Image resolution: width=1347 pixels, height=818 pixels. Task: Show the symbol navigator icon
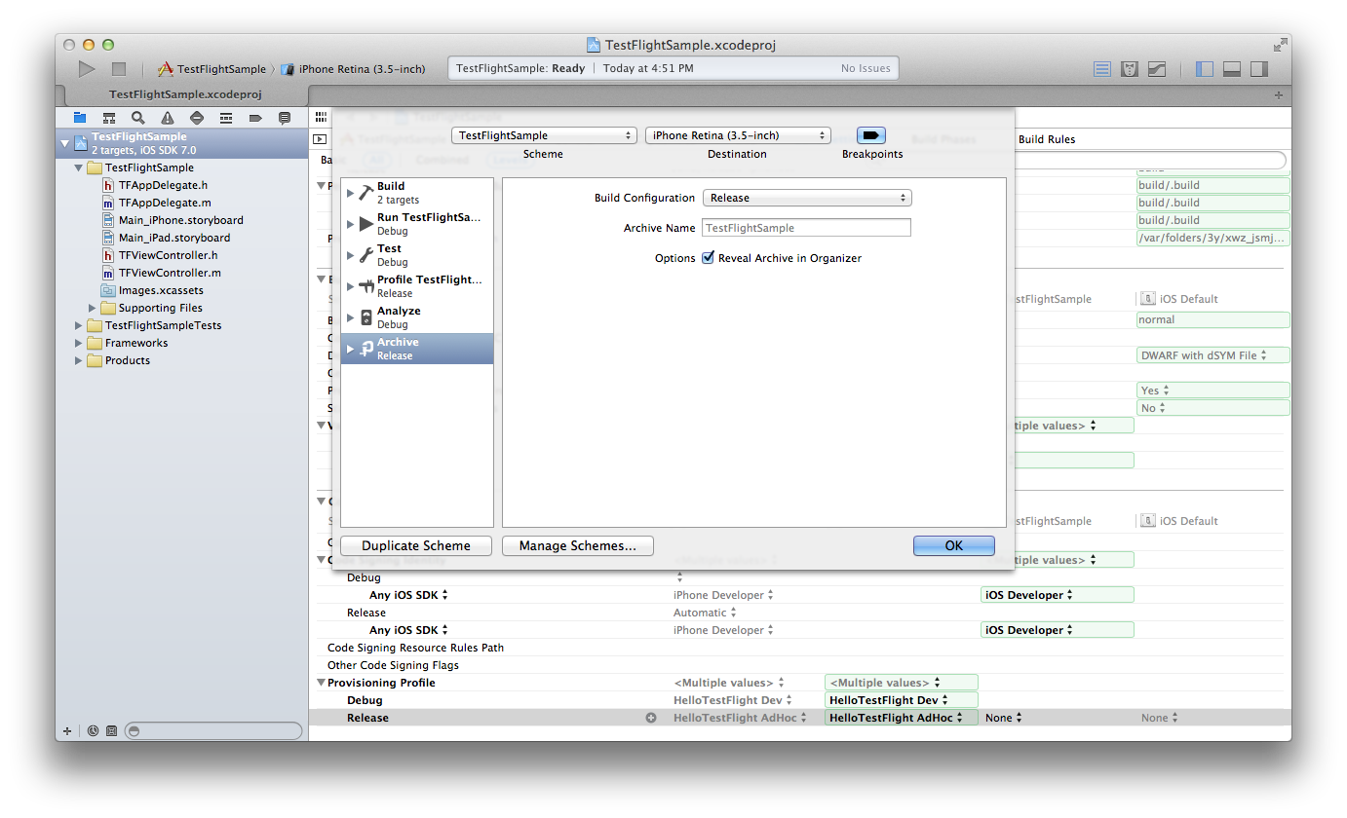[x=109, y=118]
